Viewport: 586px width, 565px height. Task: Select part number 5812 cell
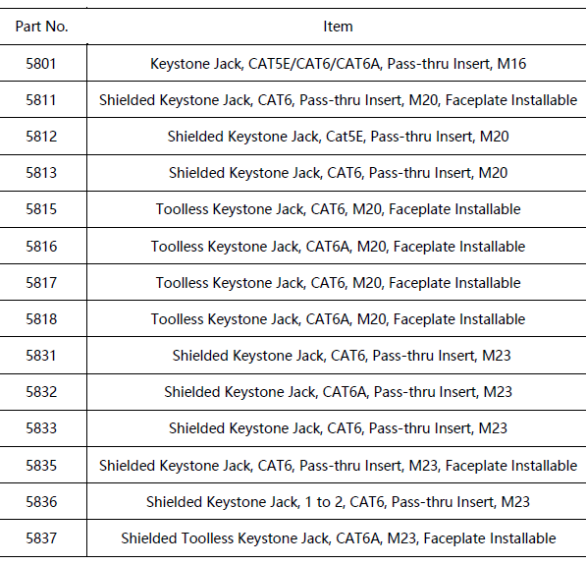point(41,137)
